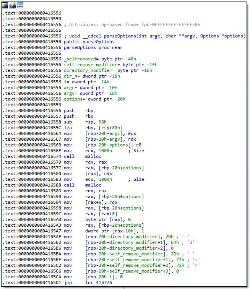Select the 'i= dword ptr -14h' line
The image size is (250, 289).
[x=86, y=82]
